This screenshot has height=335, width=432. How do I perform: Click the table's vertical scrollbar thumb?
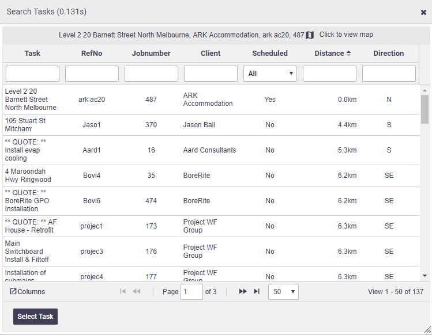[425, 109]
